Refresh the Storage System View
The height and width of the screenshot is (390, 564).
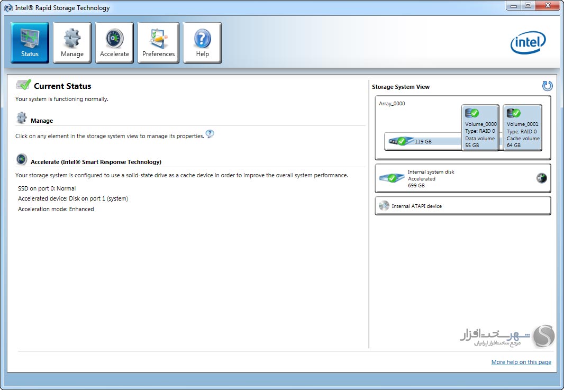pyautogui.click(x=547, y=86)
